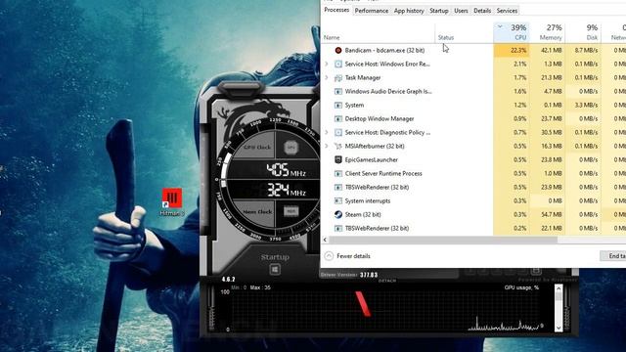Image resolution: width=626 pixels, height=352 pixels.
Task: Click the 54.7 MB memory value for Steam
Action: pyautogui.click(x=552, y=215)
